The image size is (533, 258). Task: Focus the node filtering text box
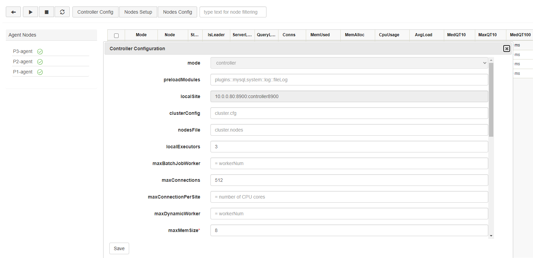(233, 12)
